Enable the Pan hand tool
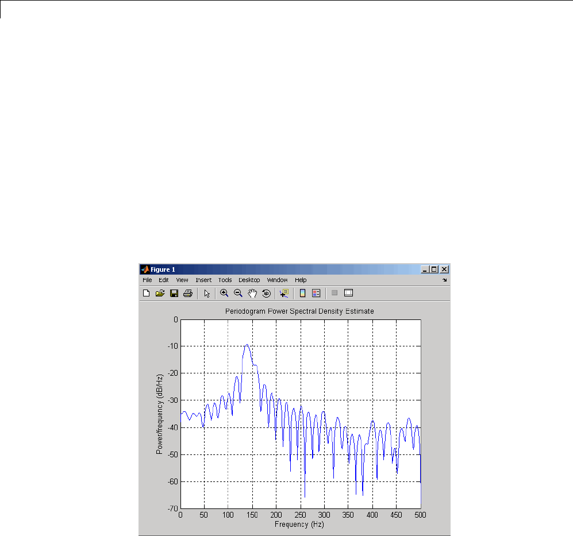The height and width of the screenshot is (536, 573). (252, 294)
